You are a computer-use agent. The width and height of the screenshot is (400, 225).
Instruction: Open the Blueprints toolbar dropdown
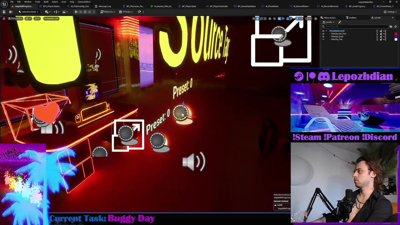click(x=56, y=12)
